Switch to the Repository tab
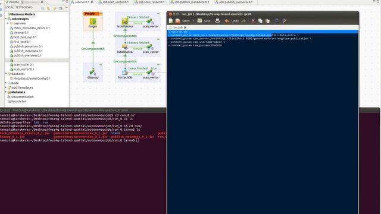Viewport: 381px width, 214px height. [x=32, y=2]
